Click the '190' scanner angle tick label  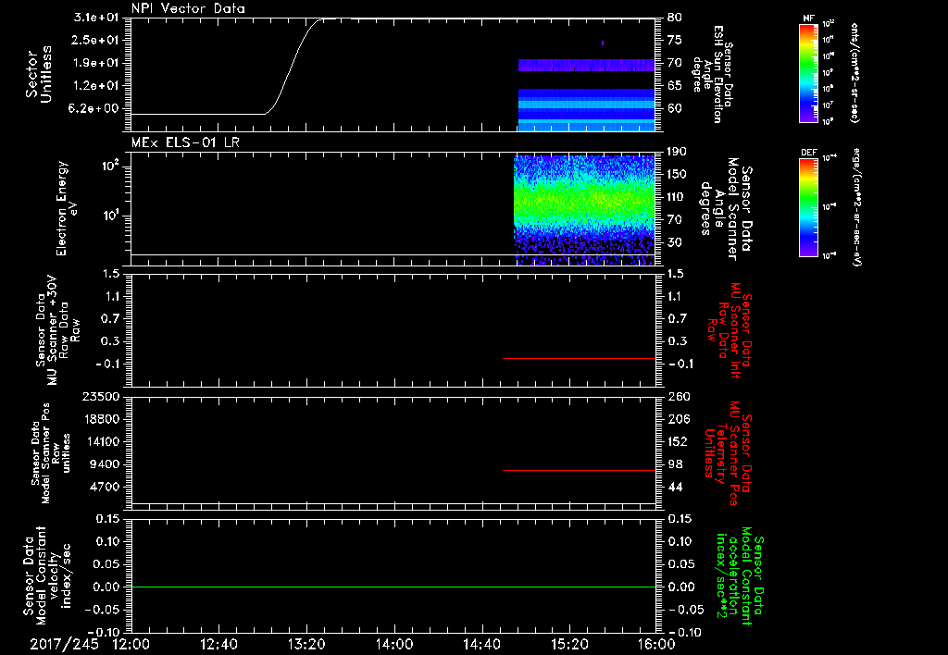[677, 152]
